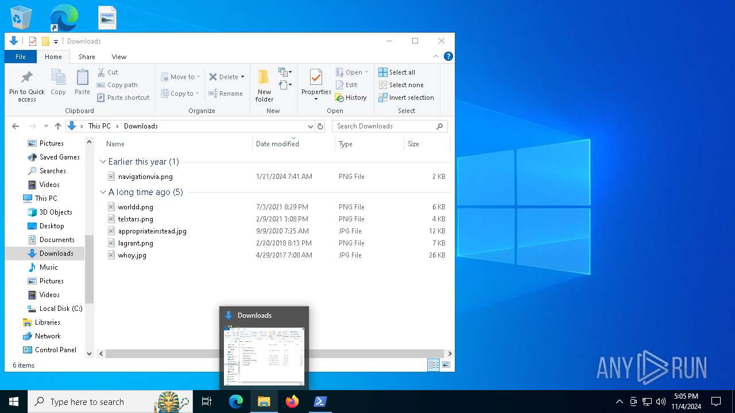Click the search magnifier icon

click(x=440, y=126)
